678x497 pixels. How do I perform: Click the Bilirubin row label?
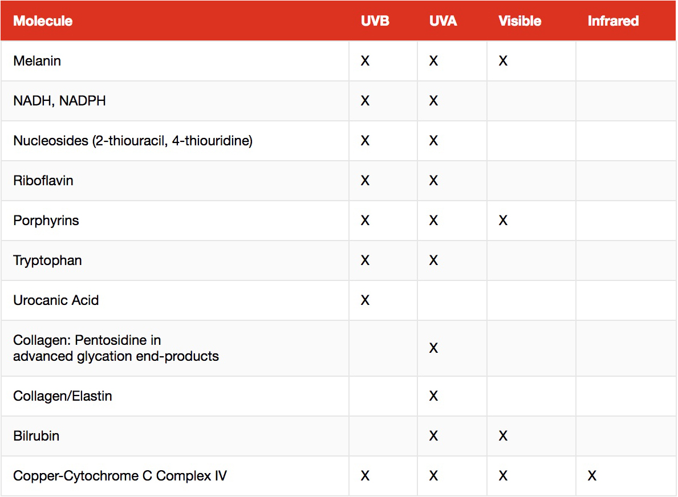click(x=36, y=436)
